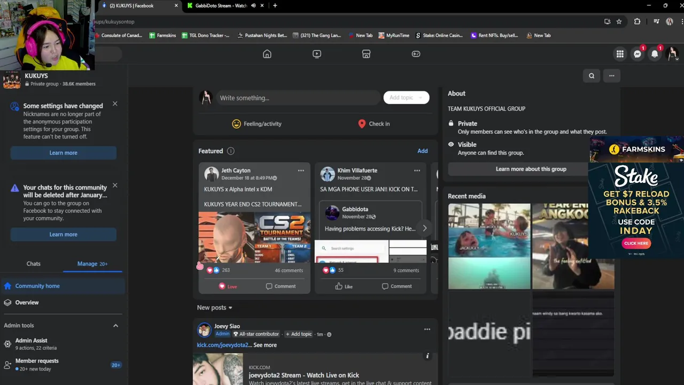Switch to the Chats tab
684x385 pixels.
pyautogui.click(x=33, y=264)
